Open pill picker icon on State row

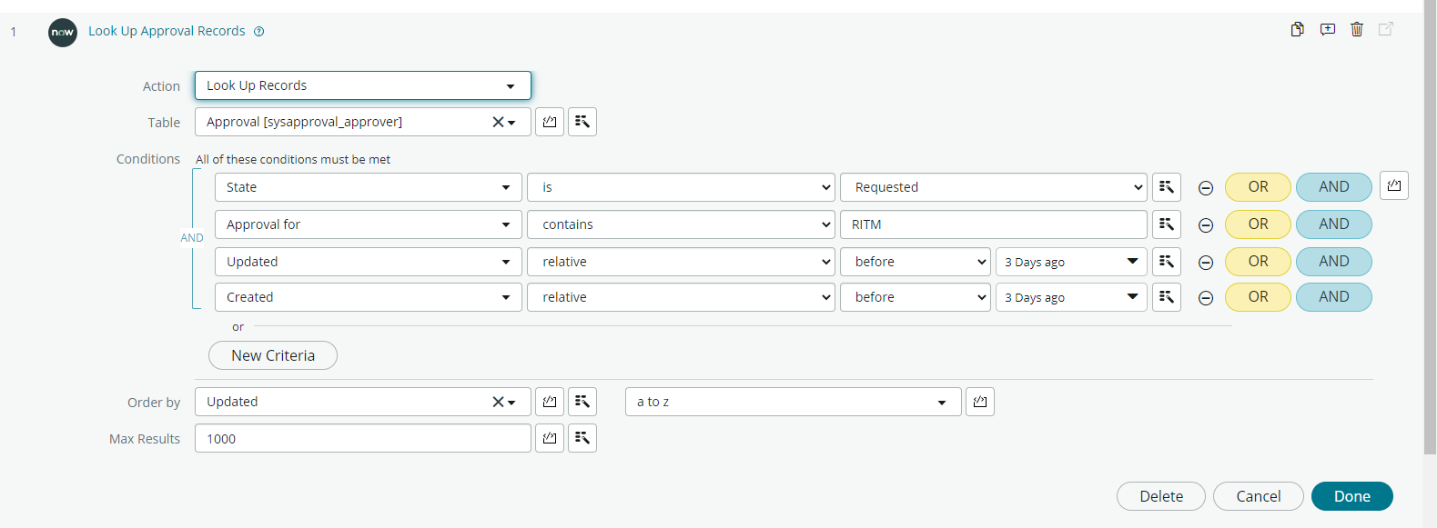[x=1167, y=187]
